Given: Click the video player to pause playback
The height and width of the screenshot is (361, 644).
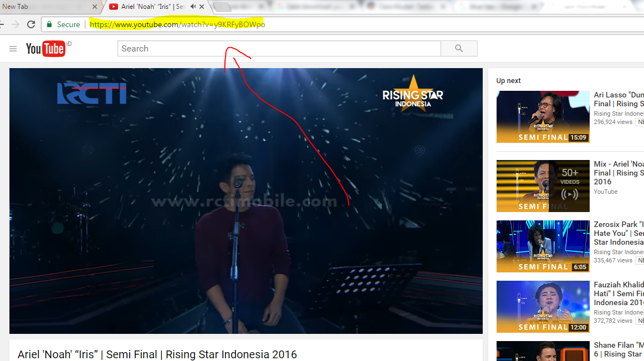Looking at the screenshot, I should click(246, 200).
